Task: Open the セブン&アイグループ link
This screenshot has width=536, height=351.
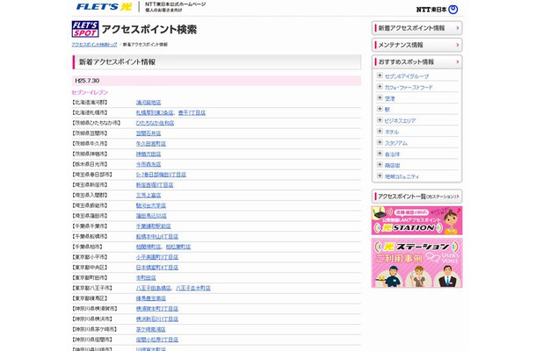Action: [x=407, y=76]
